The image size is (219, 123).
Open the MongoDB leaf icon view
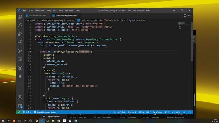pyautogui.click(x=20, y=76)
